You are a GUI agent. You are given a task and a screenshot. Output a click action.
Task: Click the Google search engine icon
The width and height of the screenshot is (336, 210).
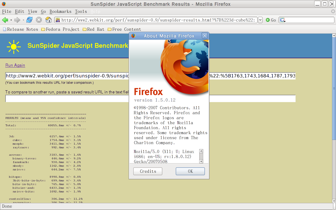tap(282, 20)
